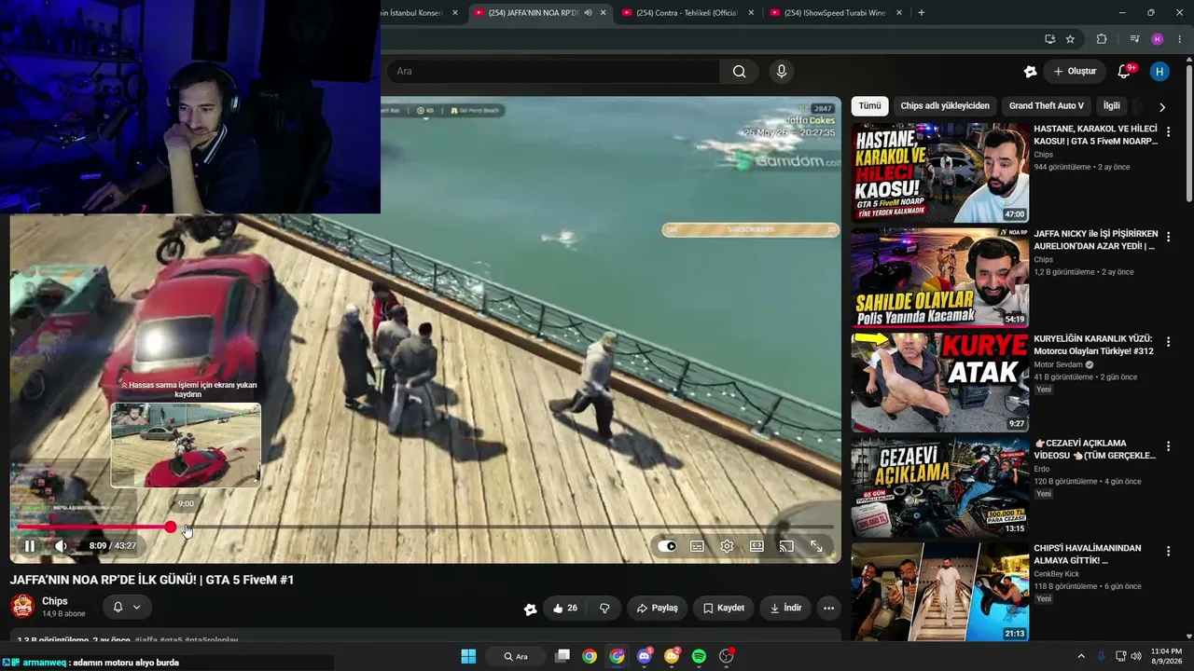The height and width of the screenshot is (671, 1194).
Task: Open the HASTANE, KARAKOL VE HİLECİ video thumbnail
Action: click(x=939, y=172)
